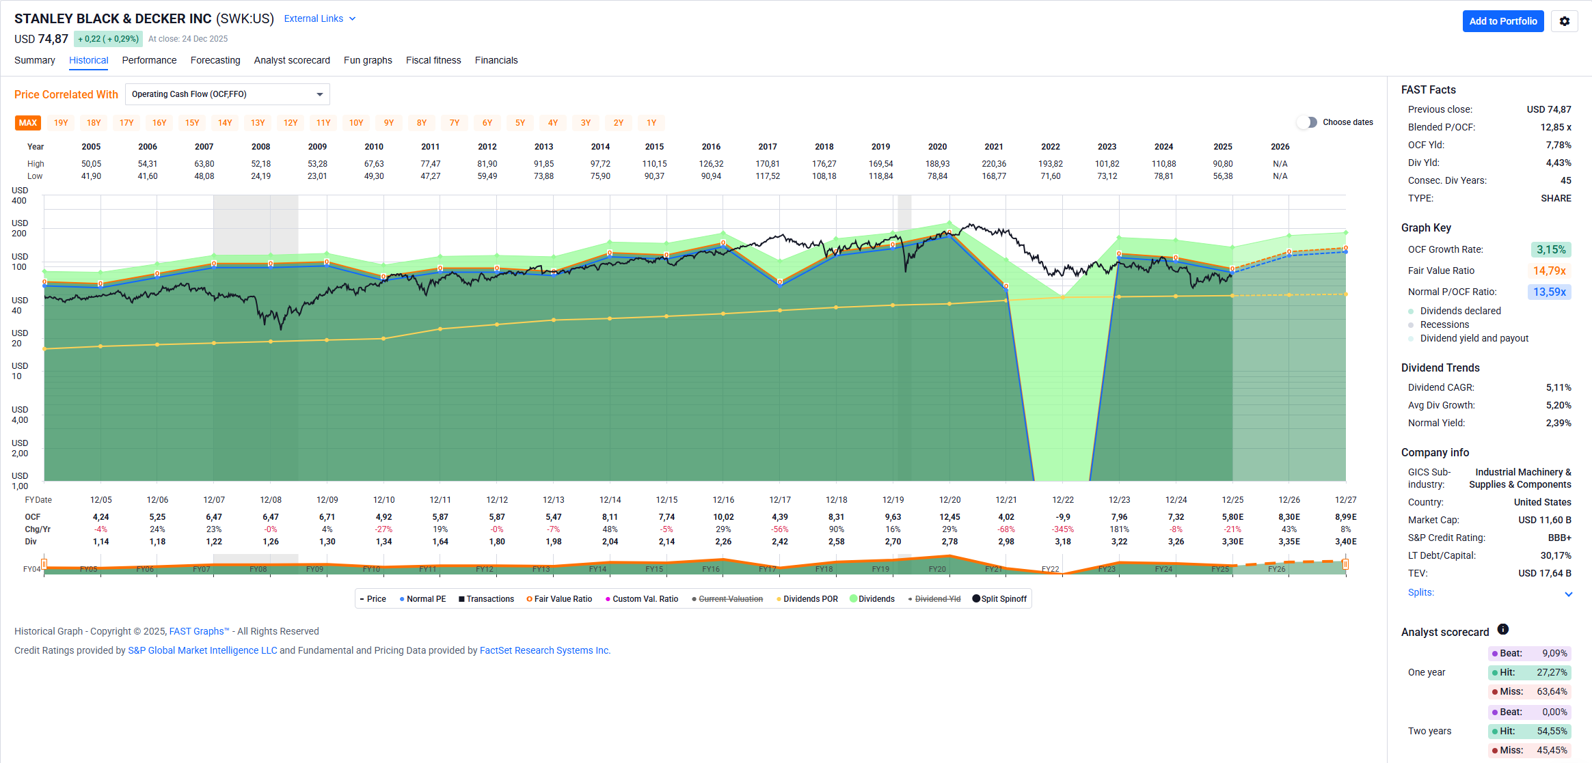Switch to the Forecasting tab
Image resolution: width=1592 pixels, height=763 pixels.
tap(215, 60)
